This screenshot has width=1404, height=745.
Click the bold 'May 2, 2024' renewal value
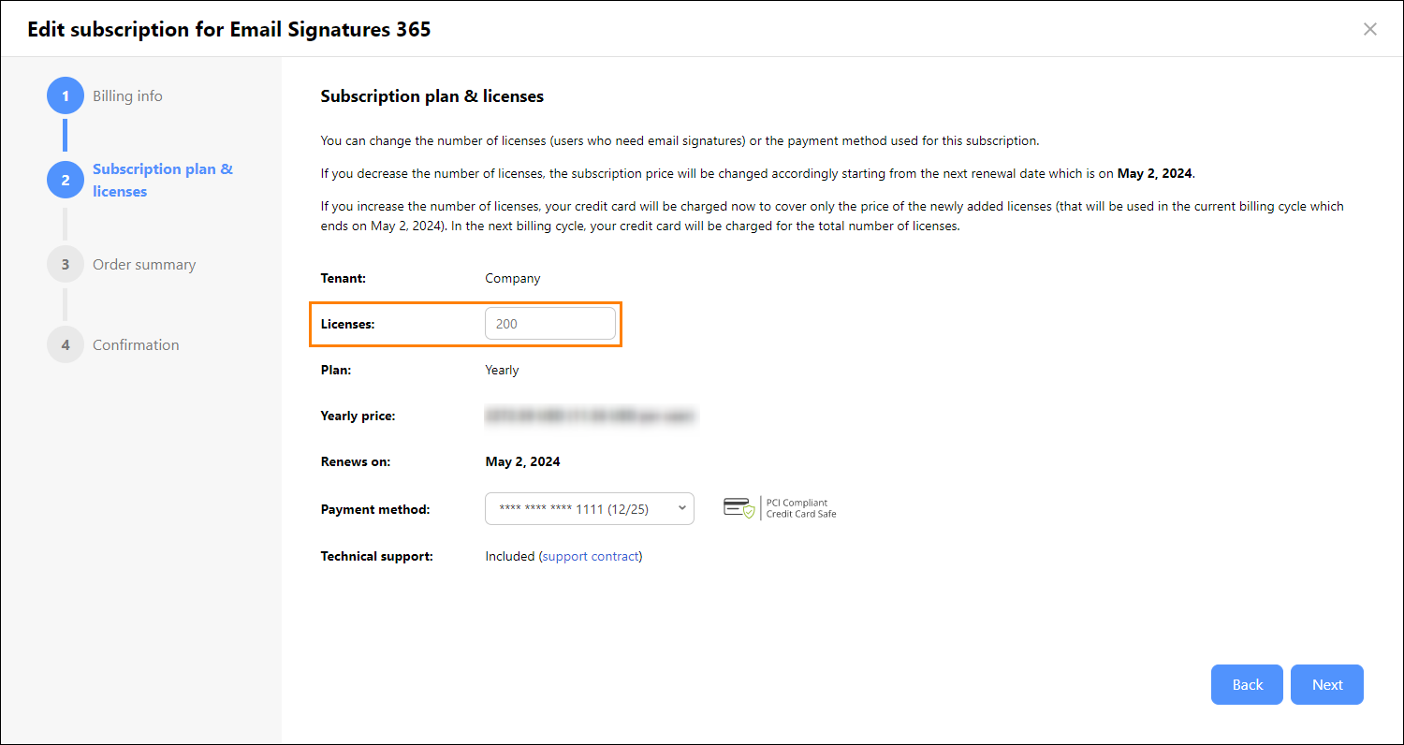tap(522, 462)
